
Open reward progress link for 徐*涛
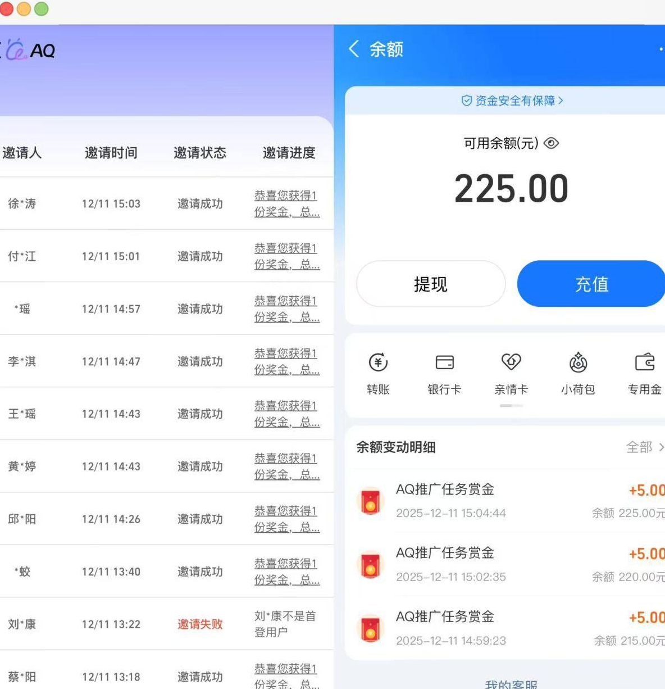coord(286,204)
